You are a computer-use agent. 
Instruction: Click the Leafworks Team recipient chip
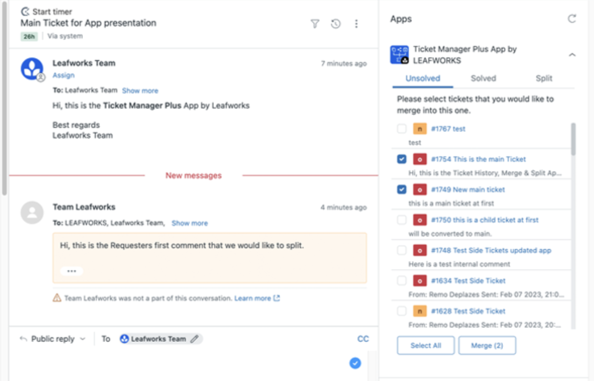point(161,339)
